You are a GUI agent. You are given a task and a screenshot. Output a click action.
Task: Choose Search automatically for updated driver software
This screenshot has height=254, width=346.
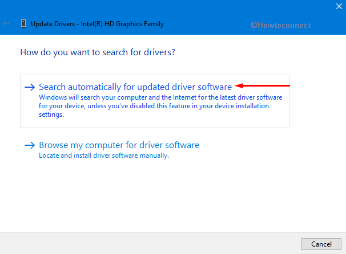pos(155,101)
